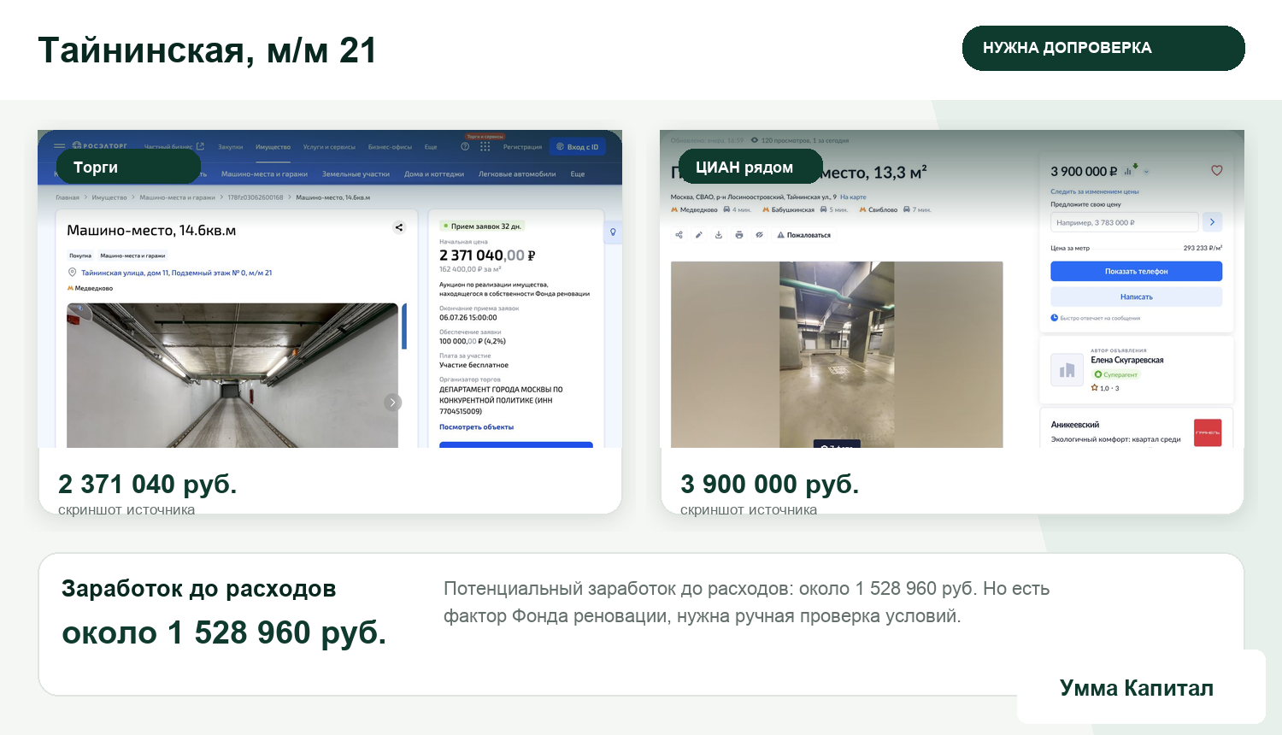Click the Посмотреть объекты link

(x=476, y=426)
